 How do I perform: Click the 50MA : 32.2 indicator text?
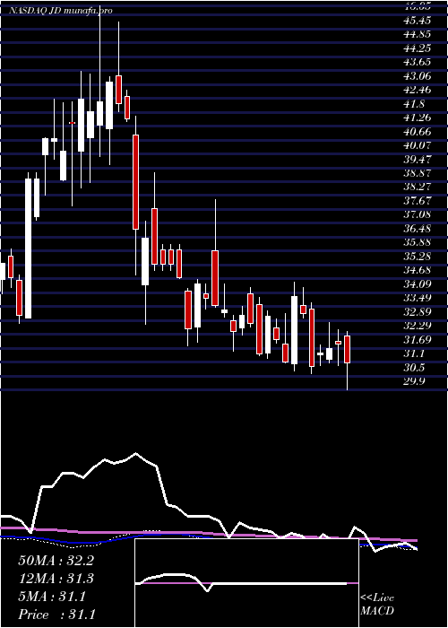(56, 561)
